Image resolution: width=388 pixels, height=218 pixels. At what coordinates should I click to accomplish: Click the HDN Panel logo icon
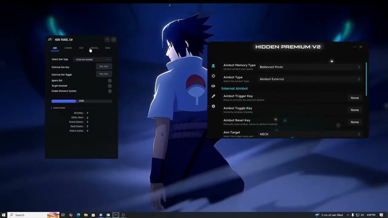coord(50,40)
